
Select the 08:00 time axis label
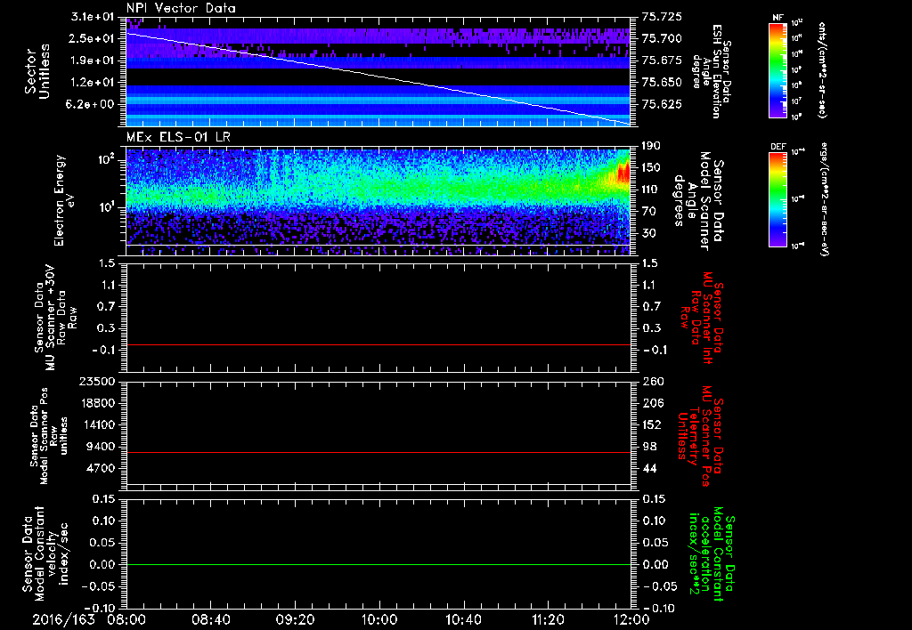tap(126, 618)
